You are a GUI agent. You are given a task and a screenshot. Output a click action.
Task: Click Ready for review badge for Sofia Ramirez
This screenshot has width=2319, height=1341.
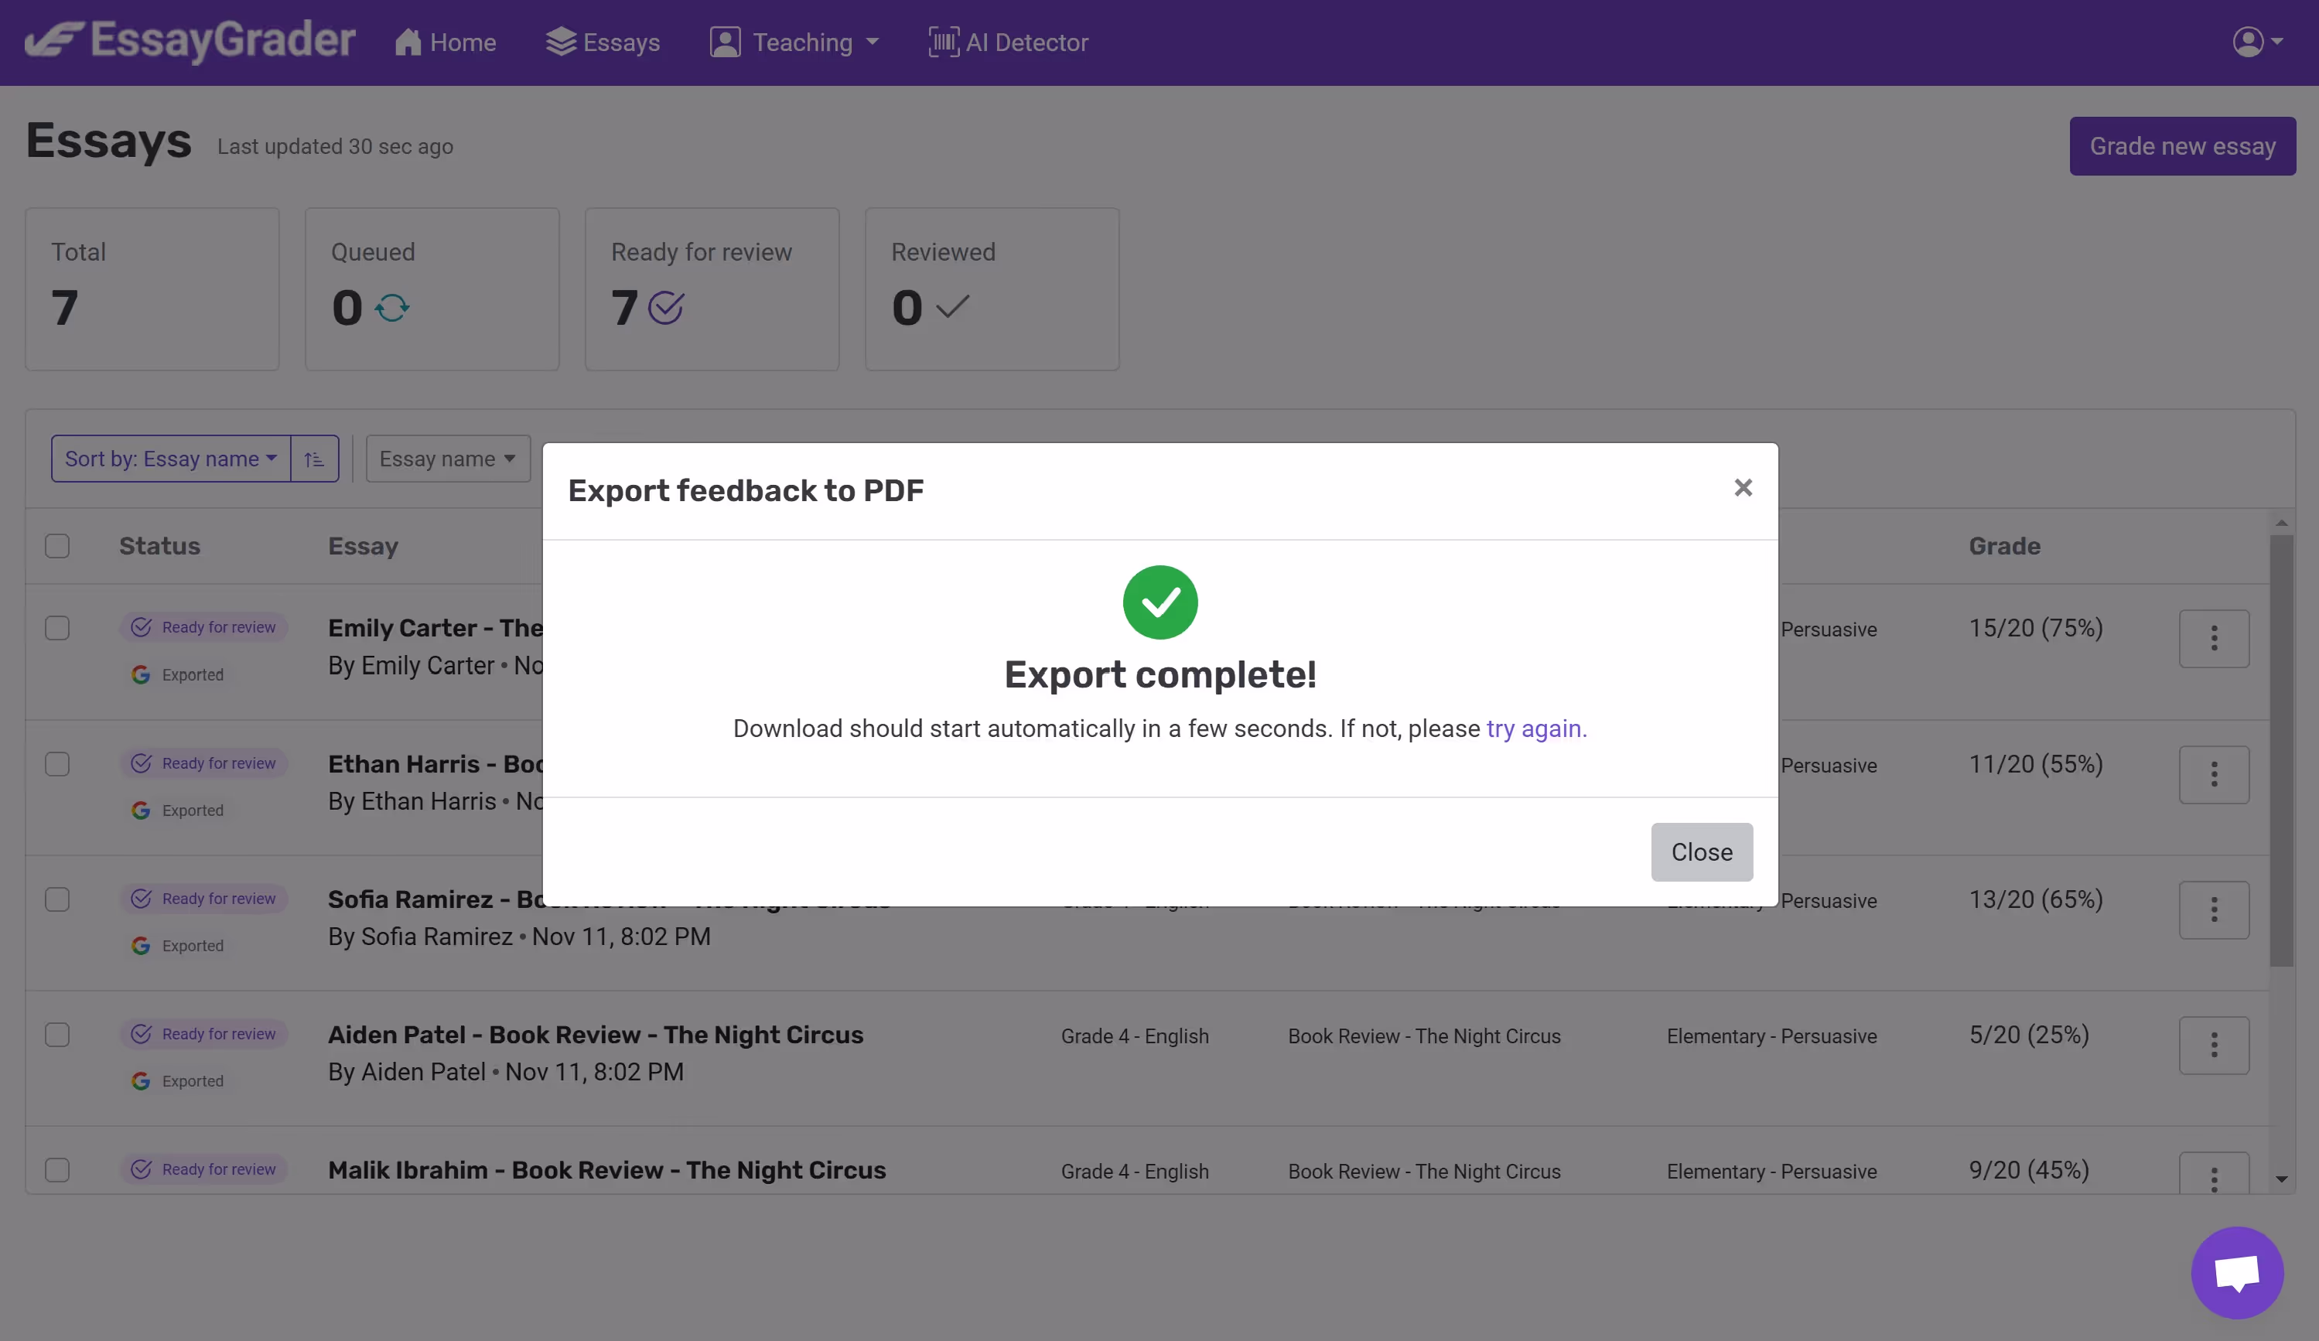click(204, 899)
